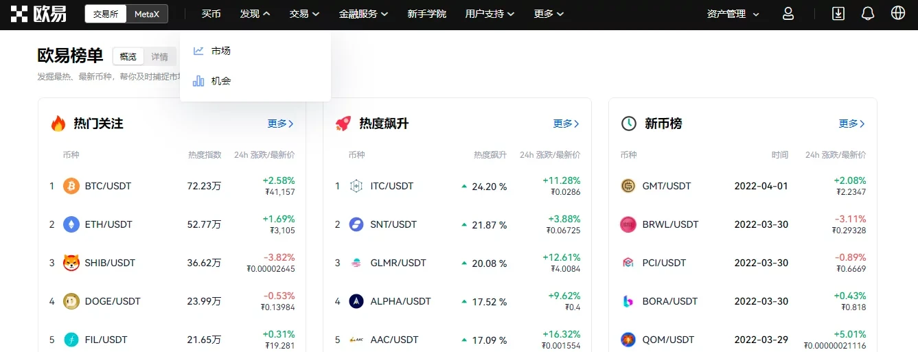Open the PCI/USDT pair
The width and height of the screenshot is (918, 352).
point(664,263)
